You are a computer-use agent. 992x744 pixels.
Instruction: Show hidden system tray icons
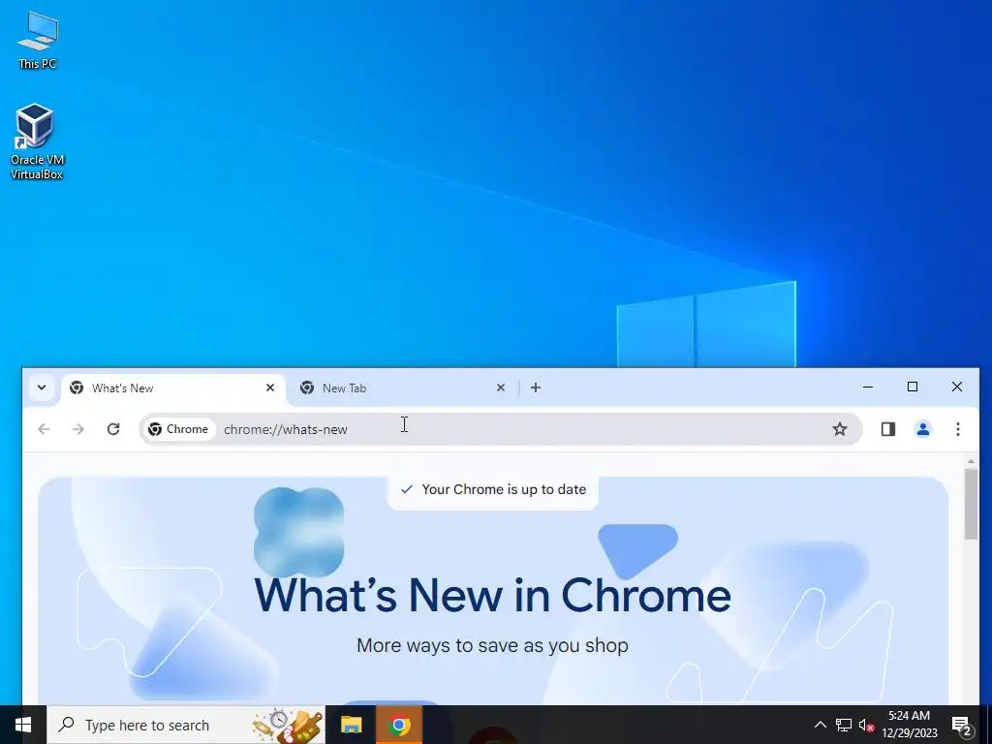pyautogui.click(x=820, y=725)
